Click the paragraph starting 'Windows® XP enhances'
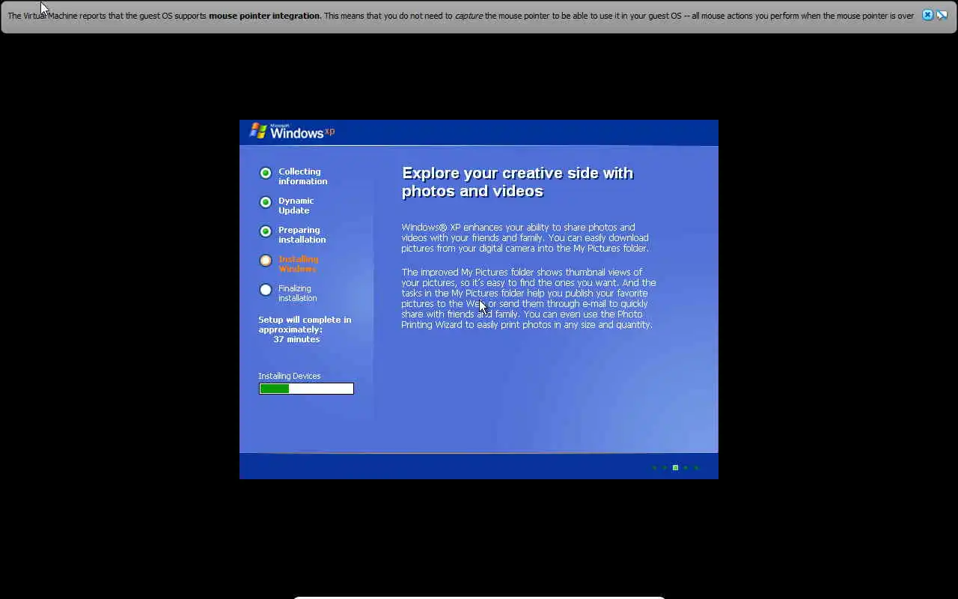Image resolution: width=958 pixels, height=599 pixels. coord(525,237)
